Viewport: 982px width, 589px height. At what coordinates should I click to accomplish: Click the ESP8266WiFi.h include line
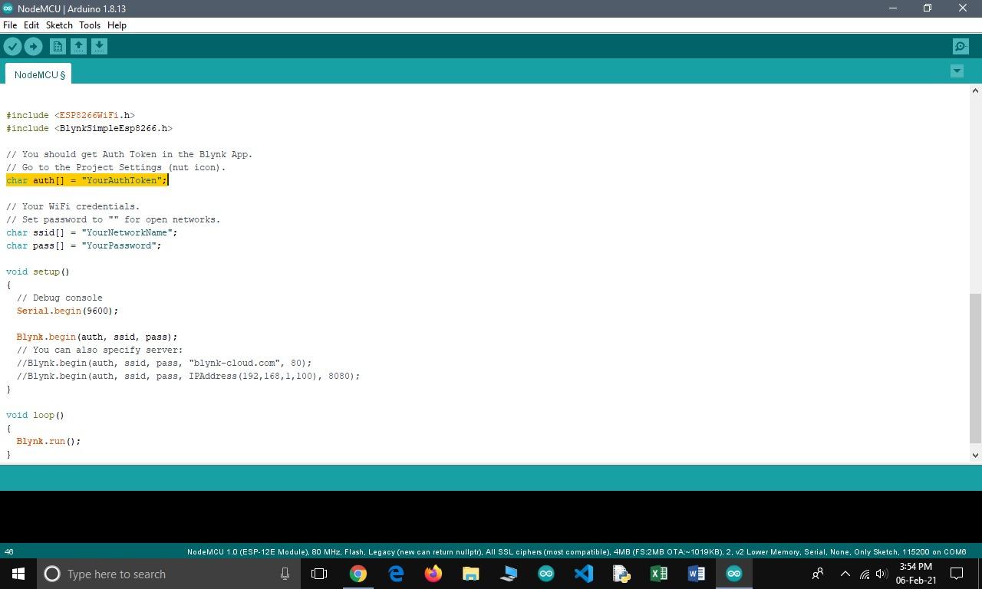pyautogui.click(x=71, y=115)
